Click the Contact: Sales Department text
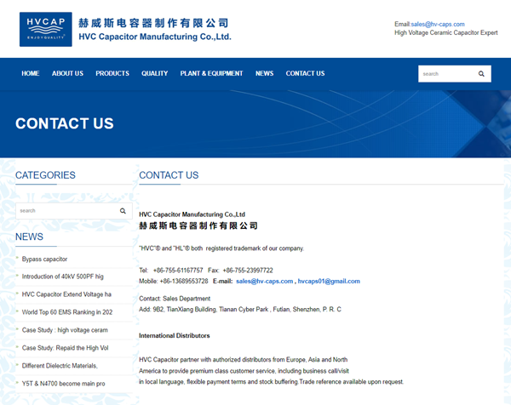Viewport: 511px width, 405px height. (175, 299)
